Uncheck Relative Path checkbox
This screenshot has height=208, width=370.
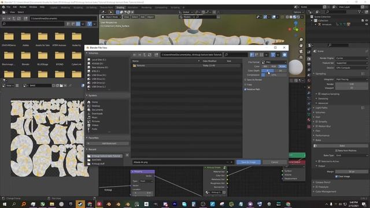245,90
